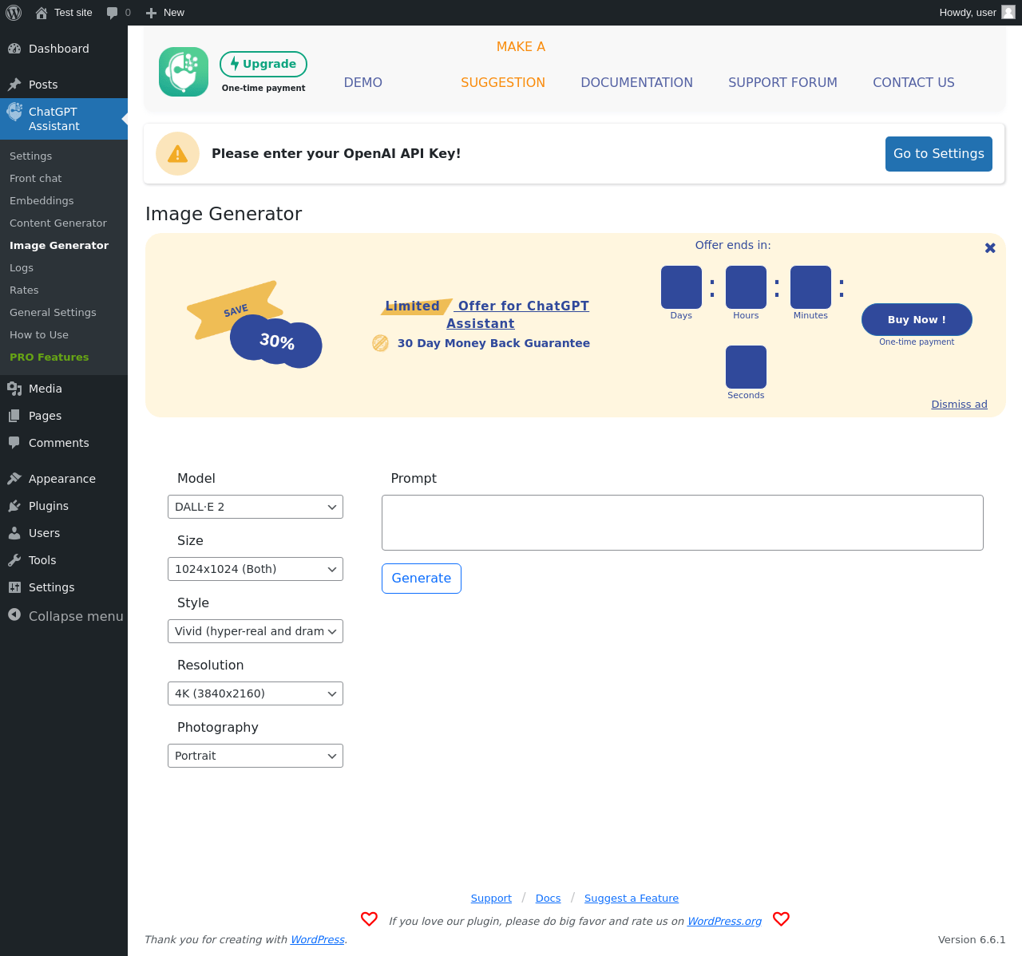Viewport: 1022px width, 956px height.
Task: Open the Photography dropdown
Action: coord(255,756)
